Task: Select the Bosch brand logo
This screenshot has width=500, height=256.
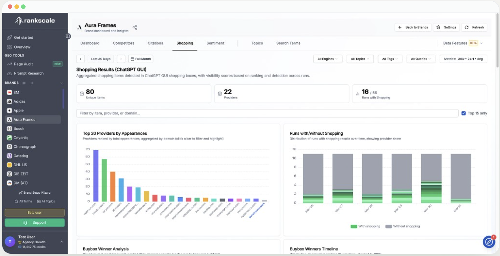Action: tap(9, 129)
